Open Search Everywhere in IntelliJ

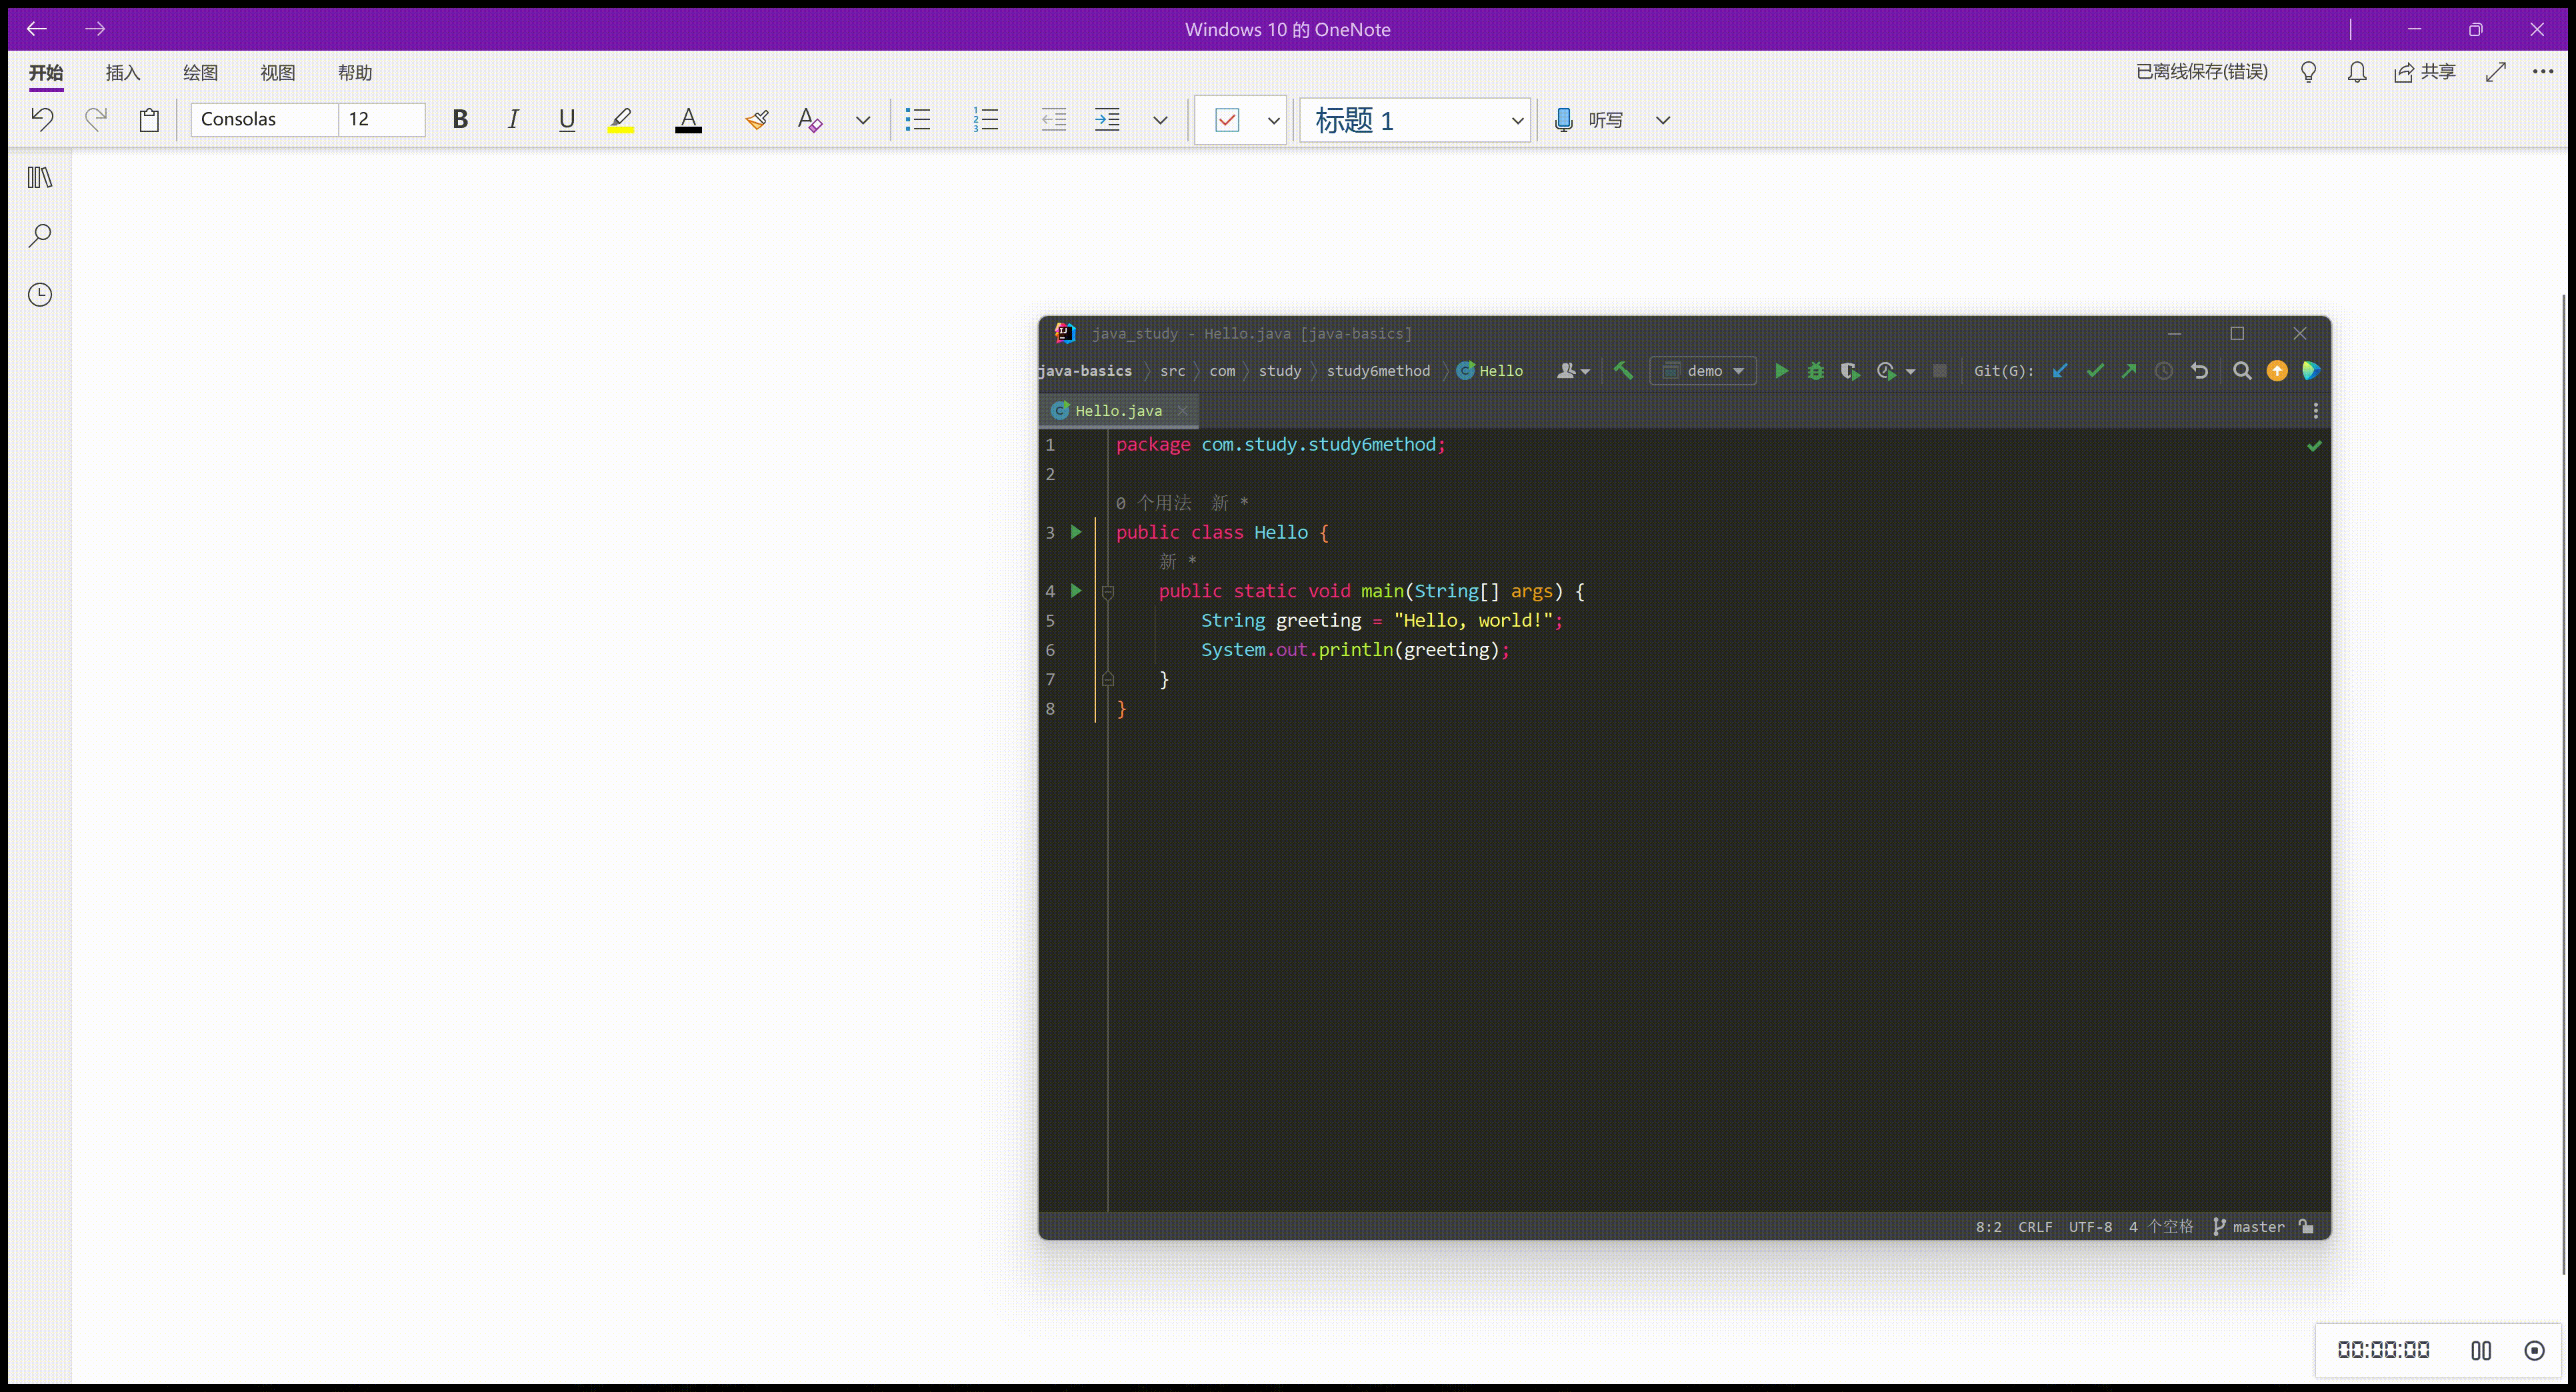point(2242,371)
